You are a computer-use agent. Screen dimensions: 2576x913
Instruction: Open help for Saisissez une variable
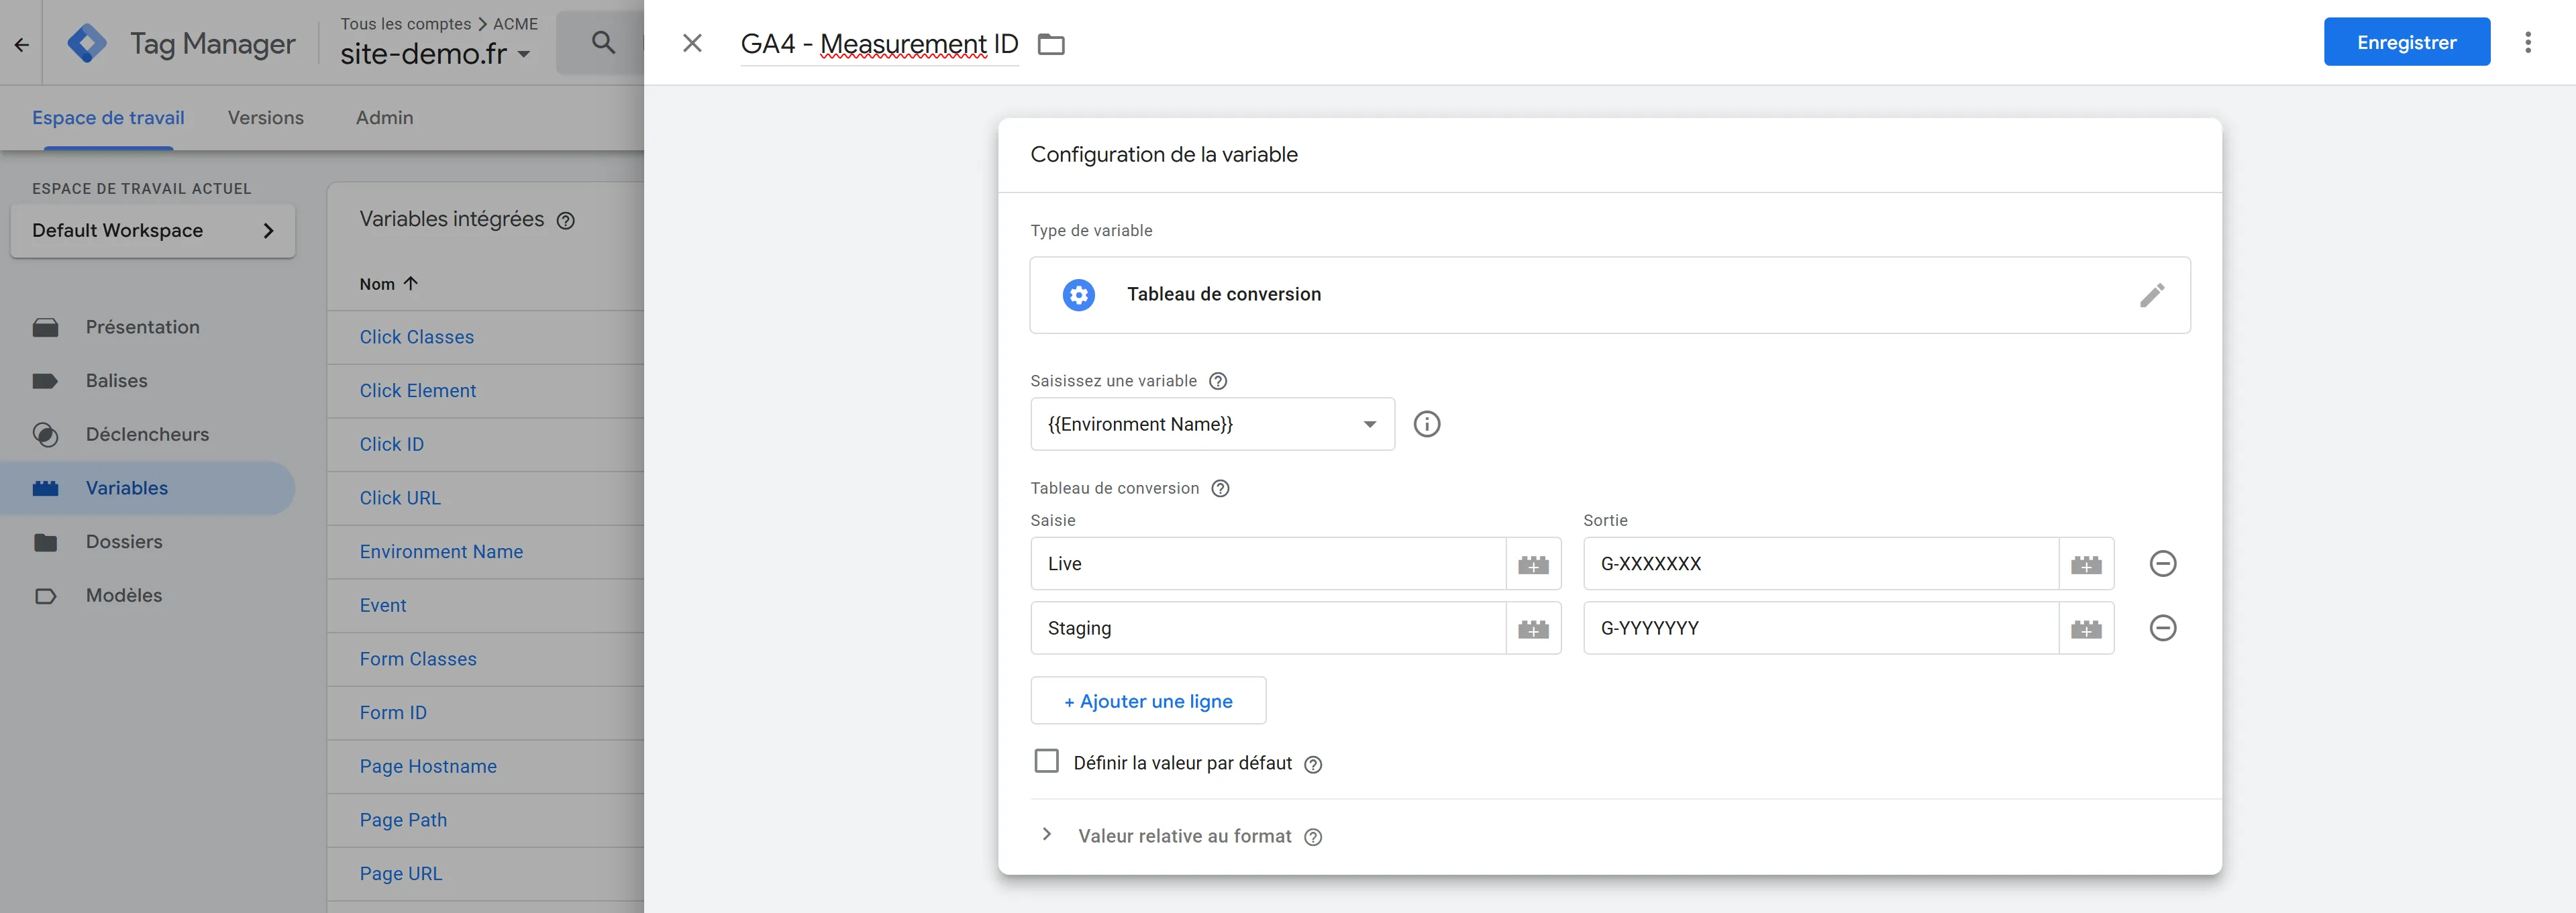tap(1218, 381)
